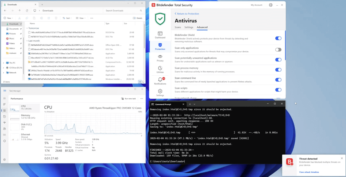Screen dimensions: 346x177
Task: Open My Account in Bitdefender
Action: pyautogui.click(x=256, y=5)
